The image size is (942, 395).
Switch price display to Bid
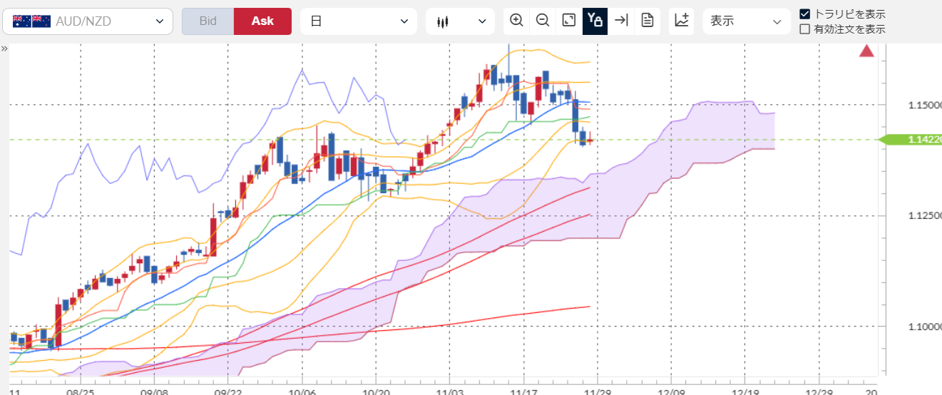tap(208, 21)
